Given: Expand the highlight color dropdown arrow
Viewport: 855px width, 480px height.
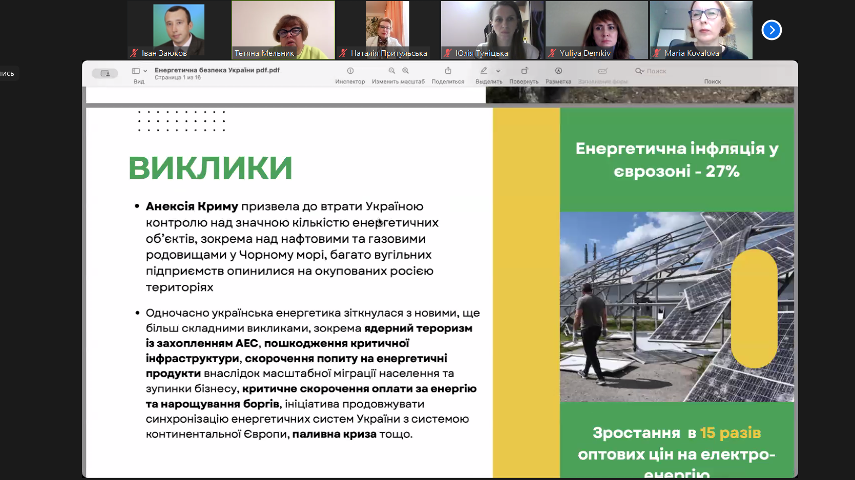Looking at the screenshot, I should 498,71.
